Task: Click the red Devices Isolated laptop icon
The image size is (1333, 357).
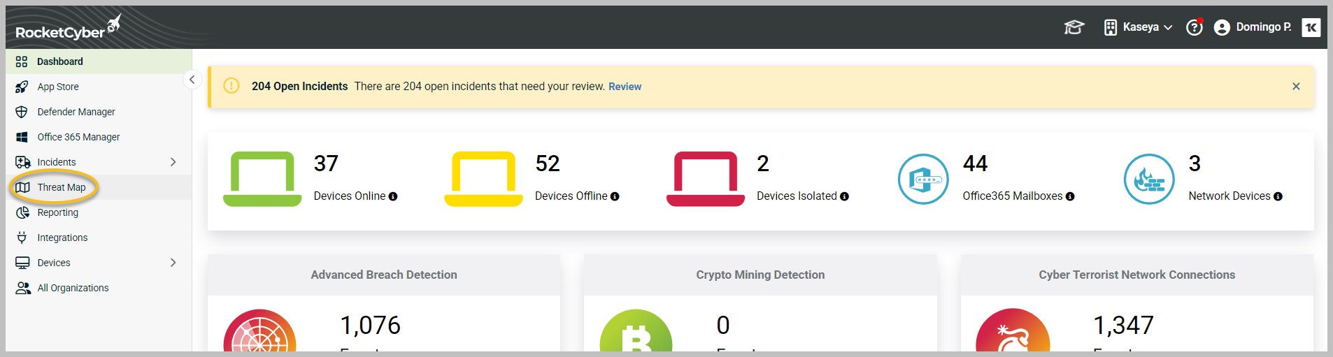Action: 705,179
